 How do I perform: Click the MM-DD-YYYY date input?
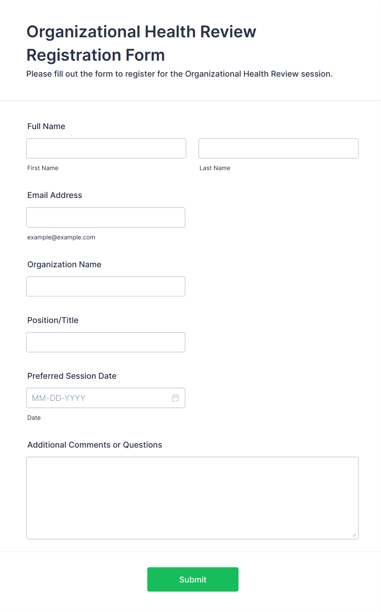98,398
